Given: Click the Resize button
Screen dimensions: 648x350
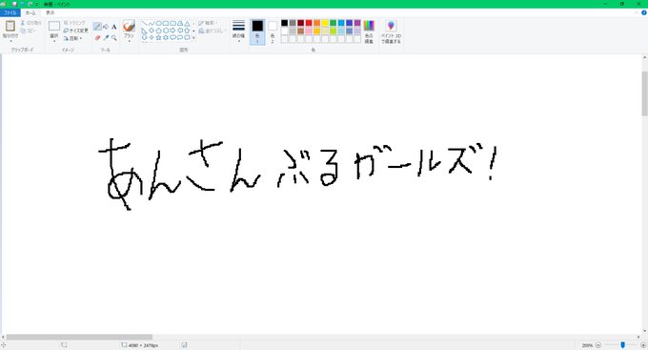Looking at the screenshot, I should click(76, 31).
